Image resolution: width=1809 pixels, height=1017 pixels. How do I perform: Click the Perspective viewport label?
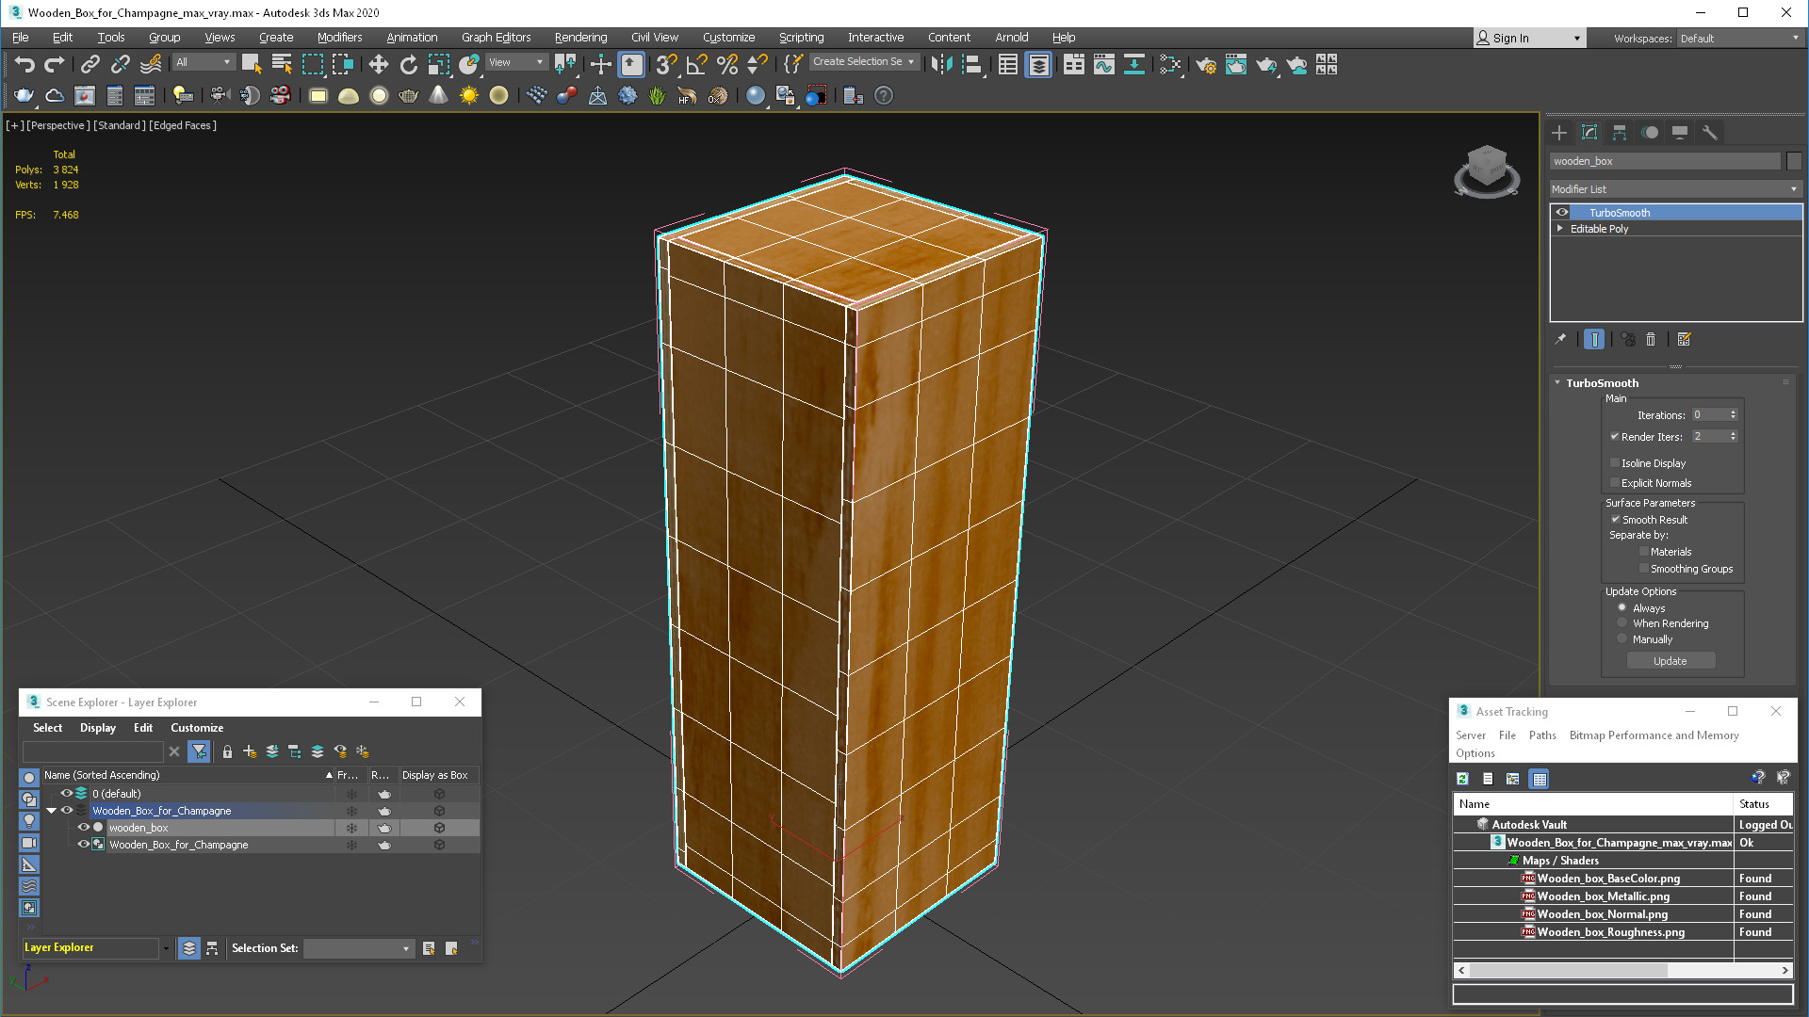coord(58,125)
